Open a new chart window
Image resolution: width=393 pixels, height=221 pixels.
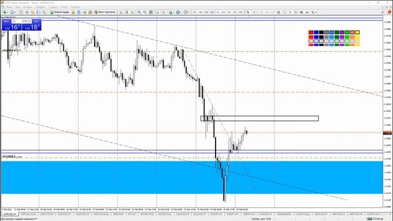tap(4, 12)
